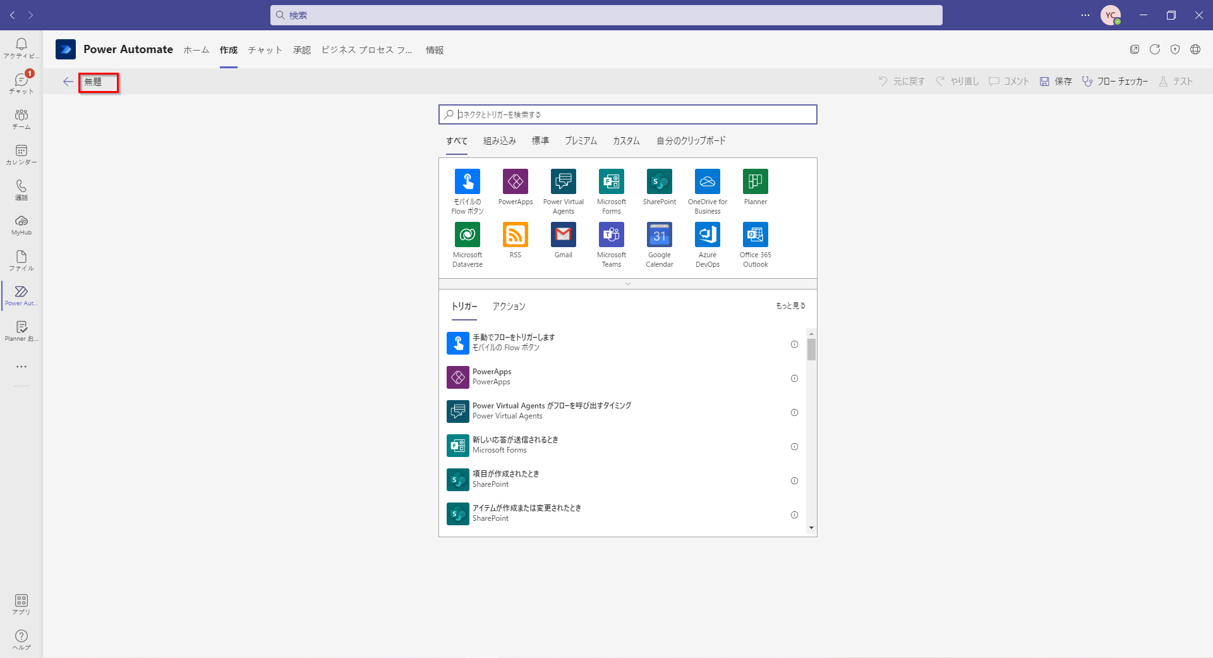1213x658 pixels.
Task: Click the reload tab icon in header
Action: tap(1155, 49)
